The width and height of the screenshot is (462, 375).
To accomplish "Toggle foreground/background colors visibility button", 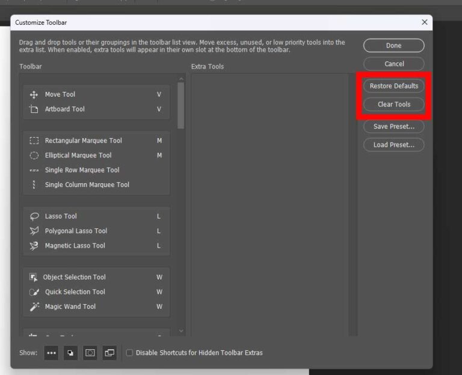I will click(71, 353).
